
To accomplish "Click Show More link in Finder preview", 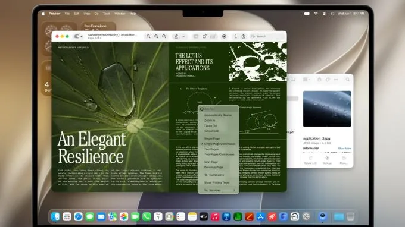I will (345, 149).
